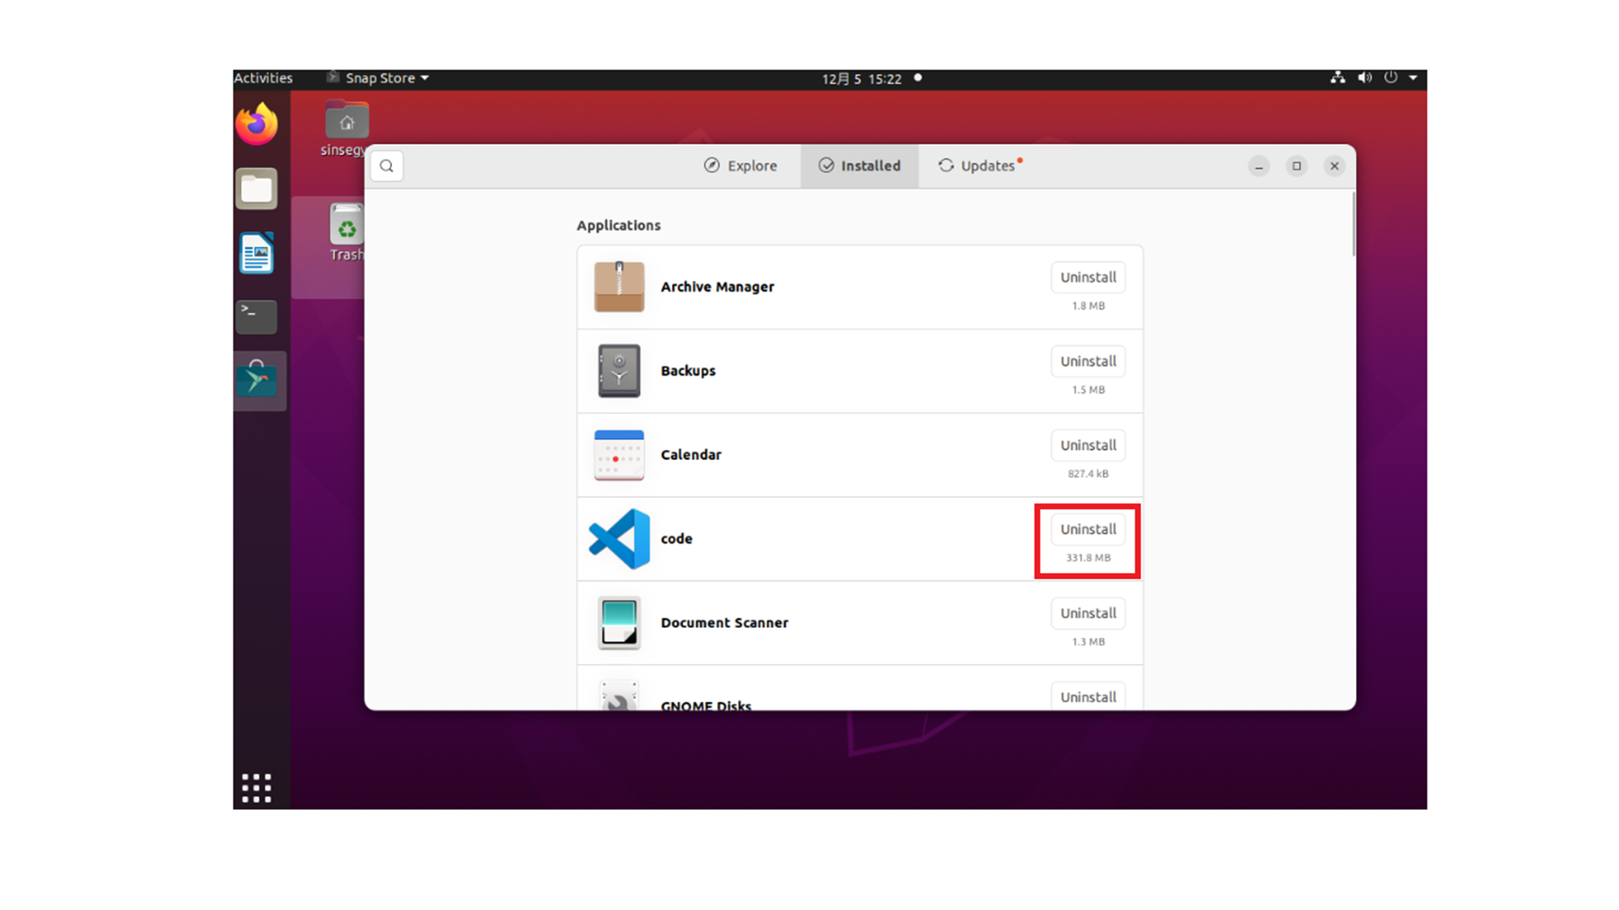Click the window's vertical scrollbar
The width and height of the screenshot is (1619, 910).
[x=1353, y=226]
